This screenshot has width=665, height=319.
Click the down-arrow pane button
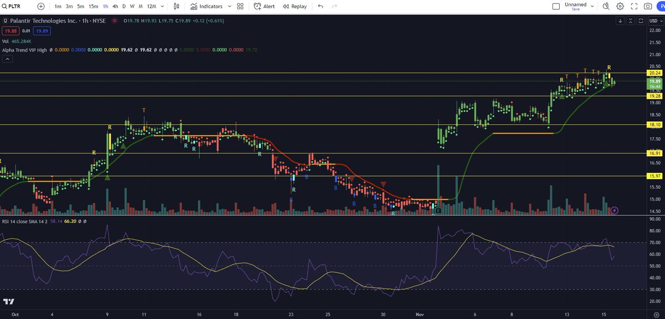(x=621, y=20)
